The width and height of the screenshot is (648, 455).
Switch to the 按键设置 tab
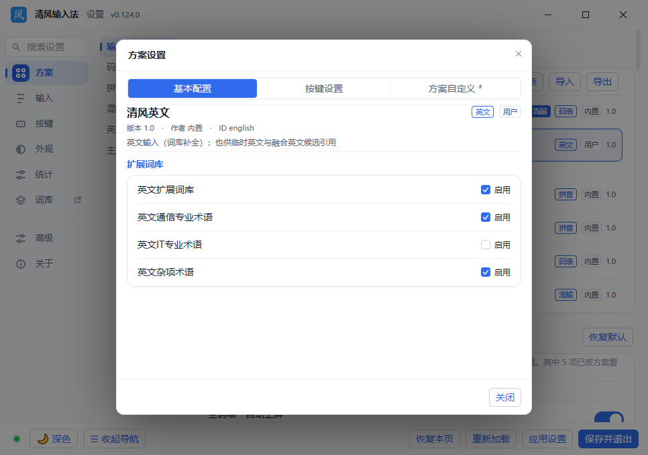(324, 88)
